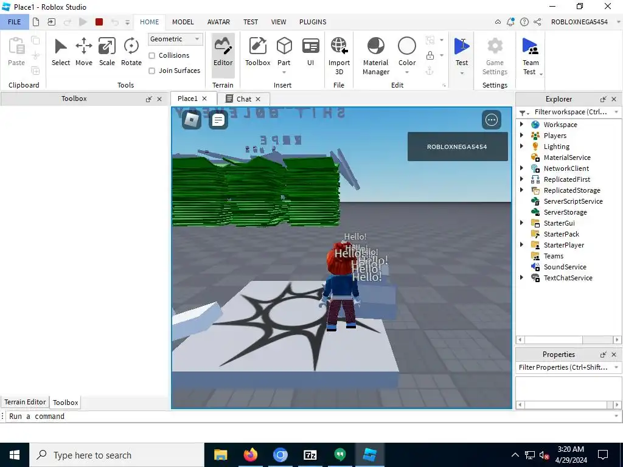
Task: Expand the Lighting node
Action: pos(521,146)
